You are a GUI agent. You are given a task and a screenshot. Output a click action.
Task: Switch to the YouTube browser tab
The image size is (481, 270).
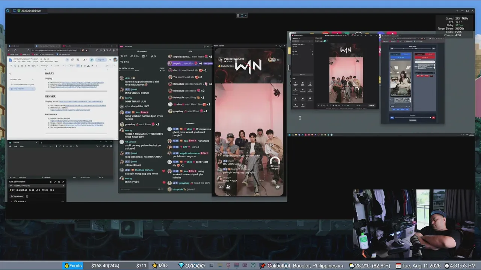coord(68,46)
